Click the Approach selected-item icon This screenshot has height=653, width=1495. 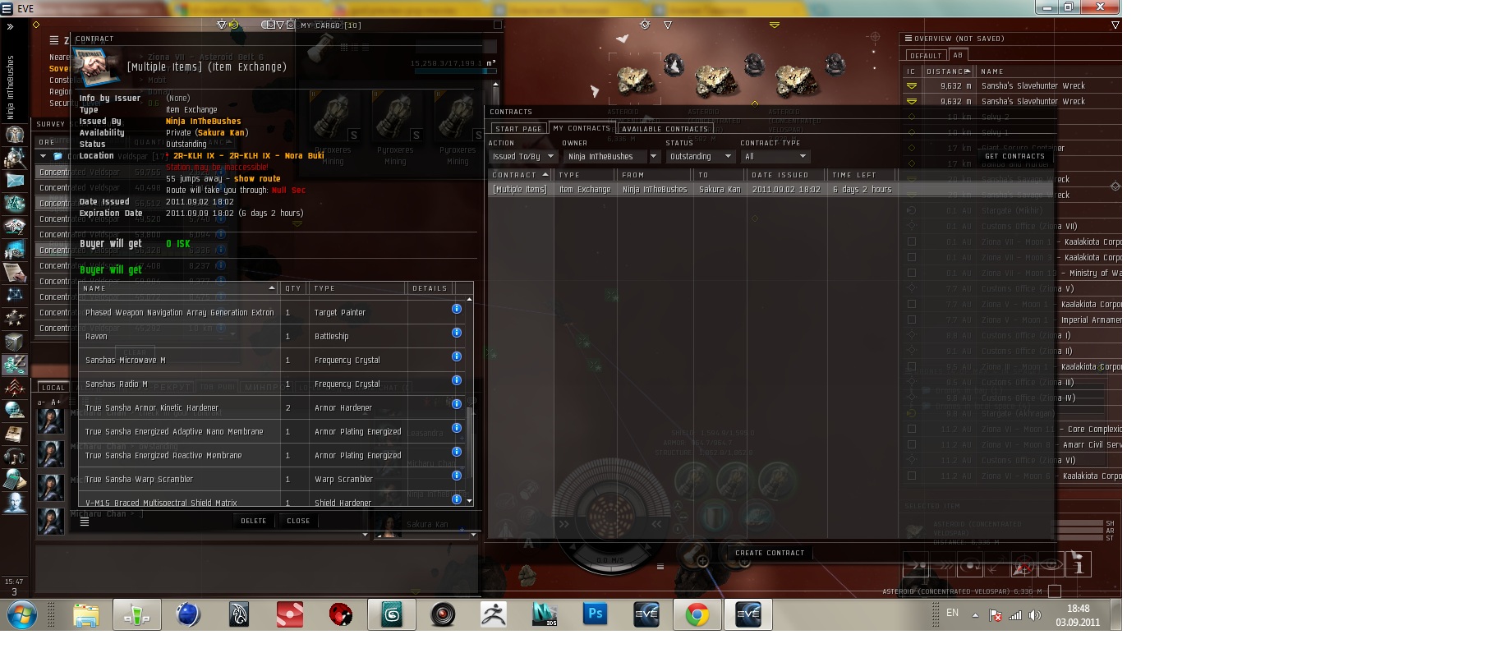coord(915,565)
